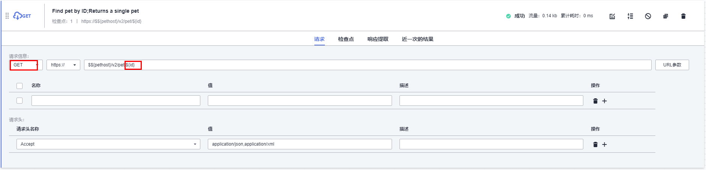
Task: Click the Accept header value field
Action: click(x=299, y=144)
